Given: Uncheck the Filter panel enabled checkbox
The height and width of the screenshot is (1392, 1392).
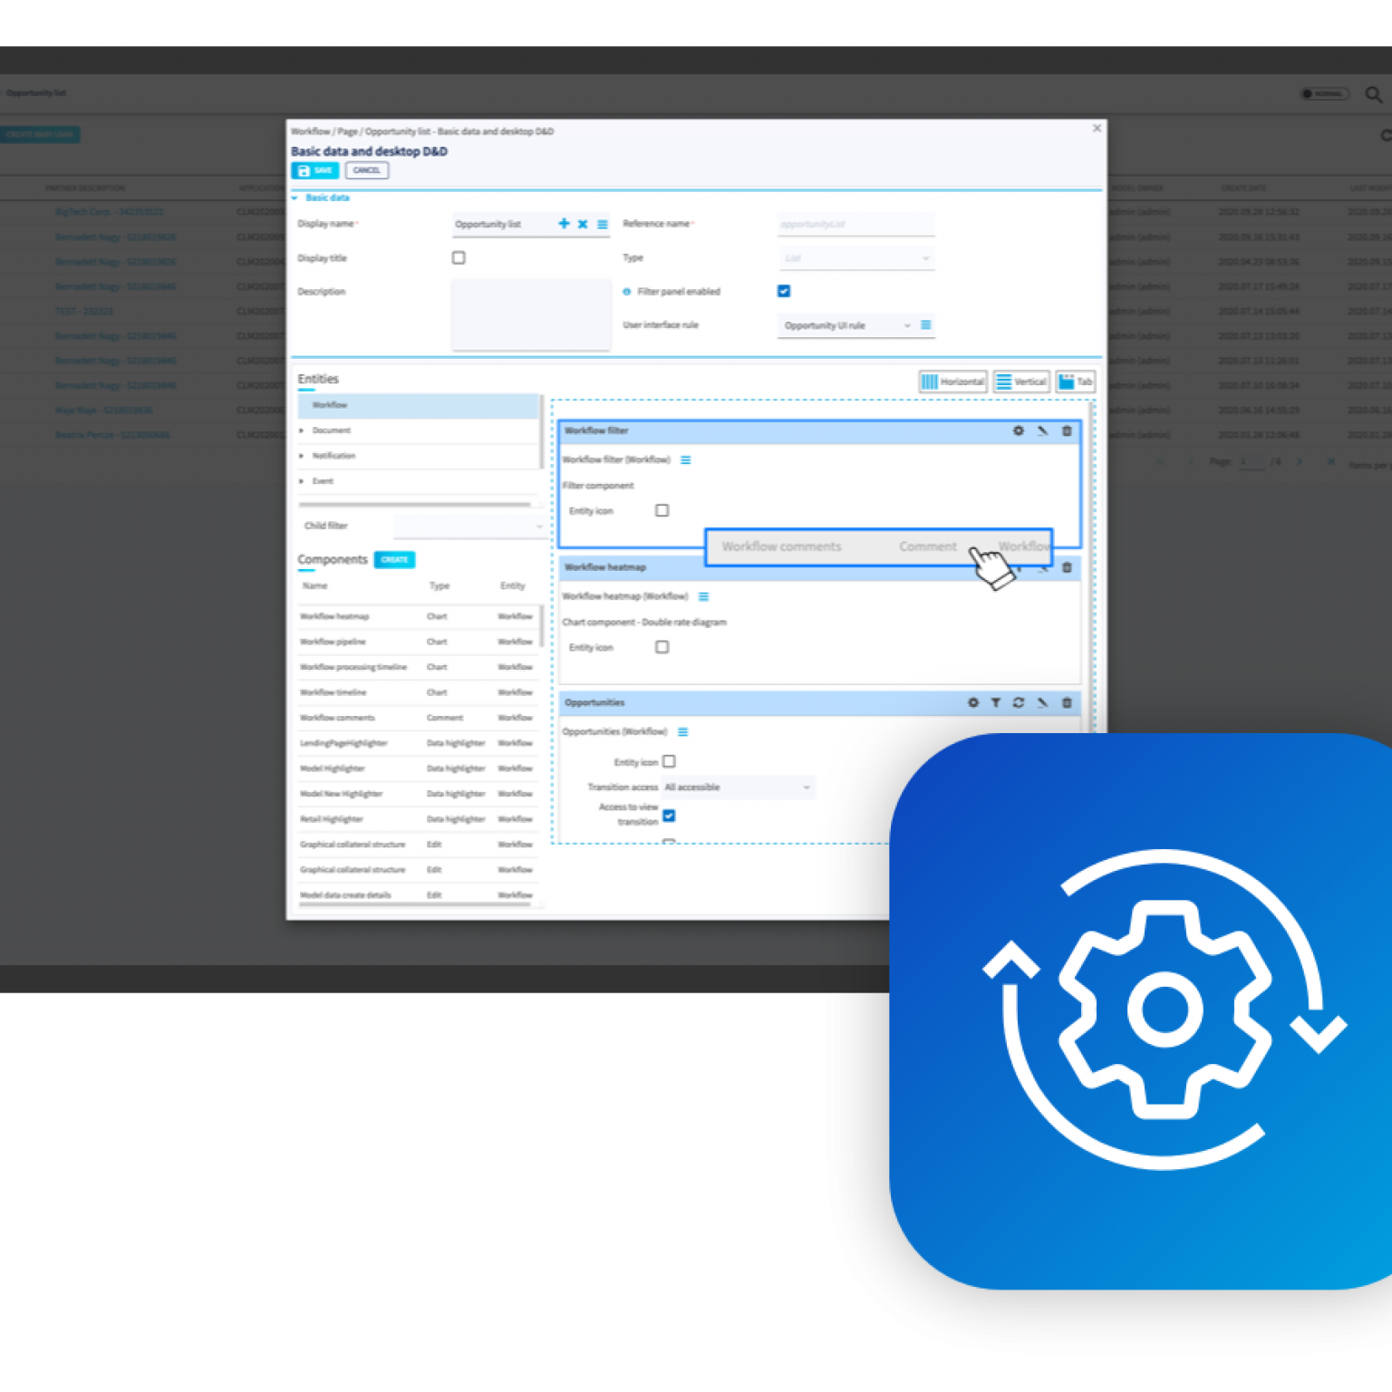Looking at the screenshot, I should click(784, 291).
